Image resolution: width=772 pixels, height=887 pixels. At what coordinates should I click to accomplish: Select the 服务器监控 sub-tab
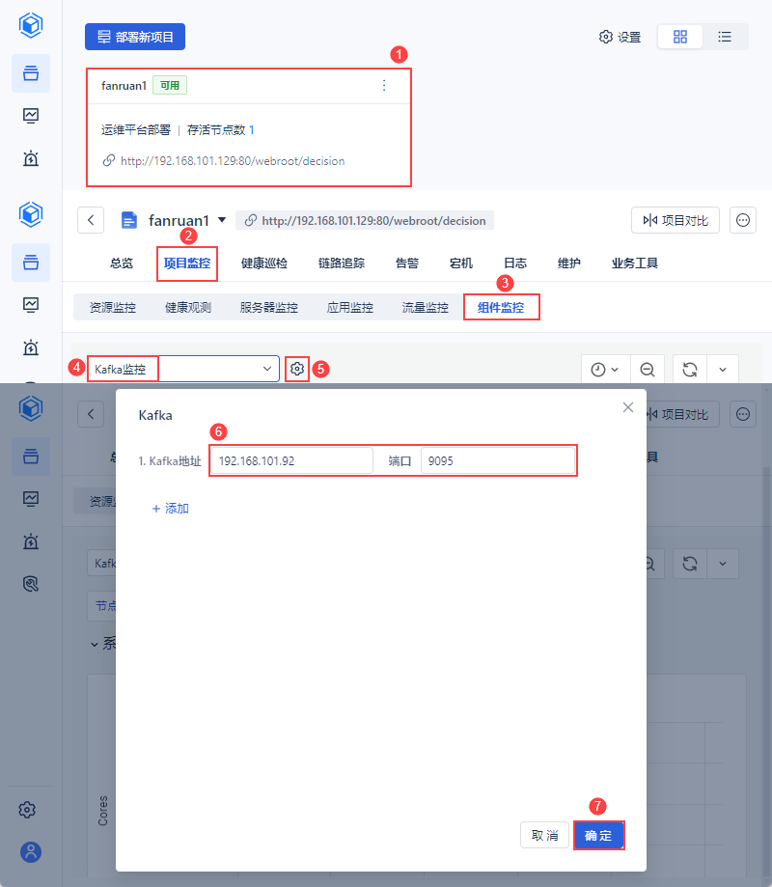(x=268, y=307)
